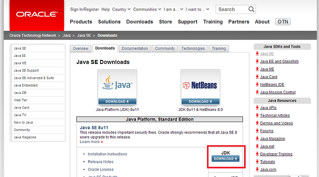Switch to the Documentation tab
Image resolution: width=319 pixels, height=177 pixels.
point(135,48)
